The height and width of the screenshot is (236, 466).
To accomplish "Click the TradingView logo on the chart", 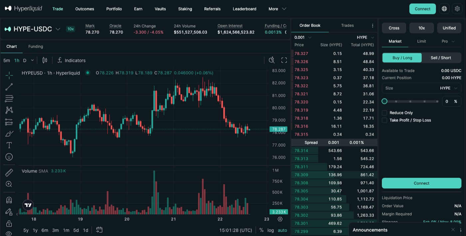I will (28, 205).
